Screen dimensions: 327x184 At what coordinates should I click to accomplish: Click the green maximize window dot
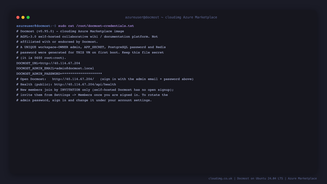[28, 17]
